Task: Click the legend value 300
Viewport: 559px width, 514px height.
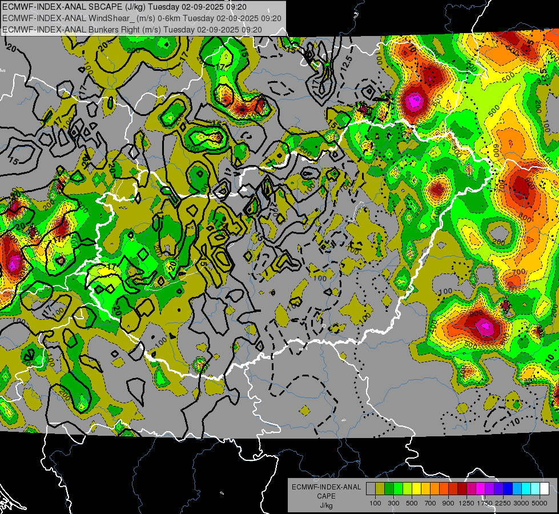Action: [x=393, y=503]
